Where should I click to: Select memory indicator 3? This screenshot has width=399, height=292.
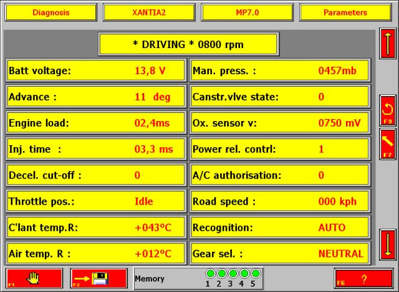tap(233, 274)
